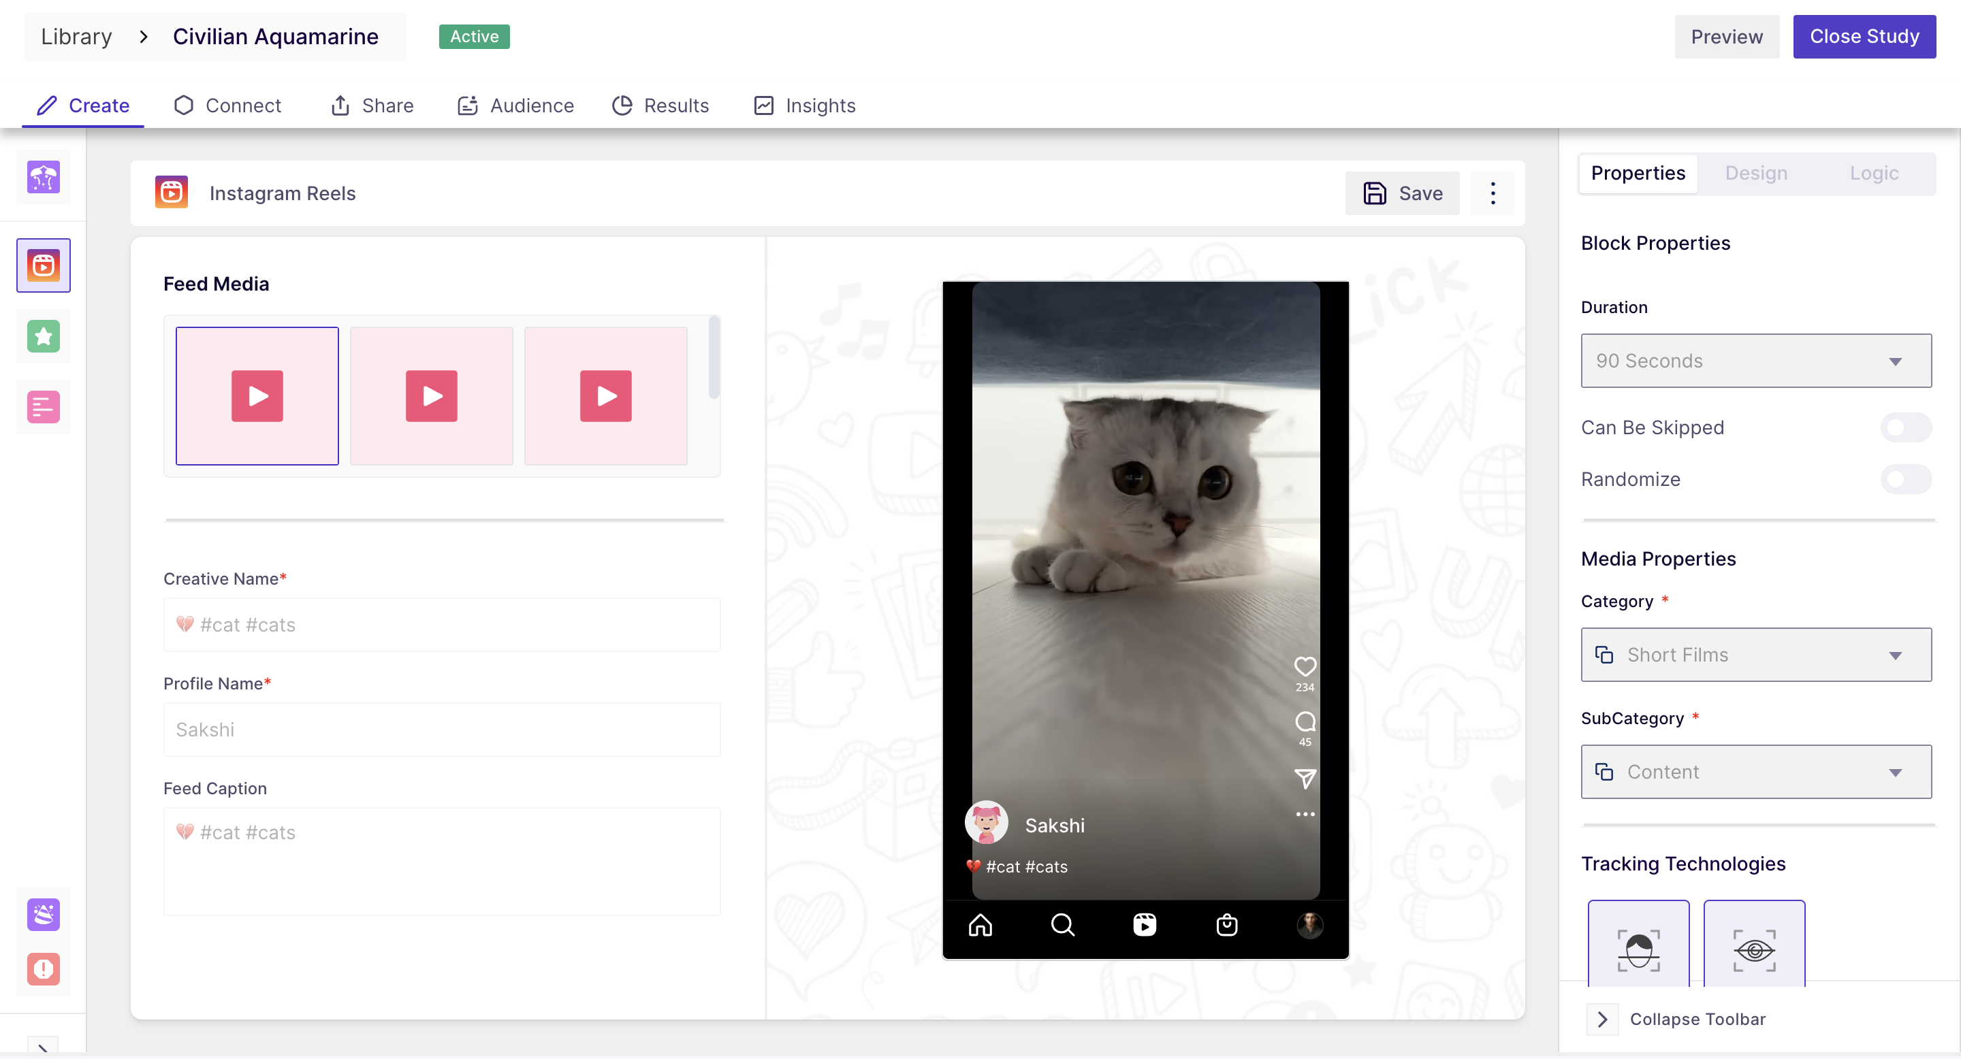1961x1059 pixels.
Task: Click the Close Study button
Action: [1864, 37]
